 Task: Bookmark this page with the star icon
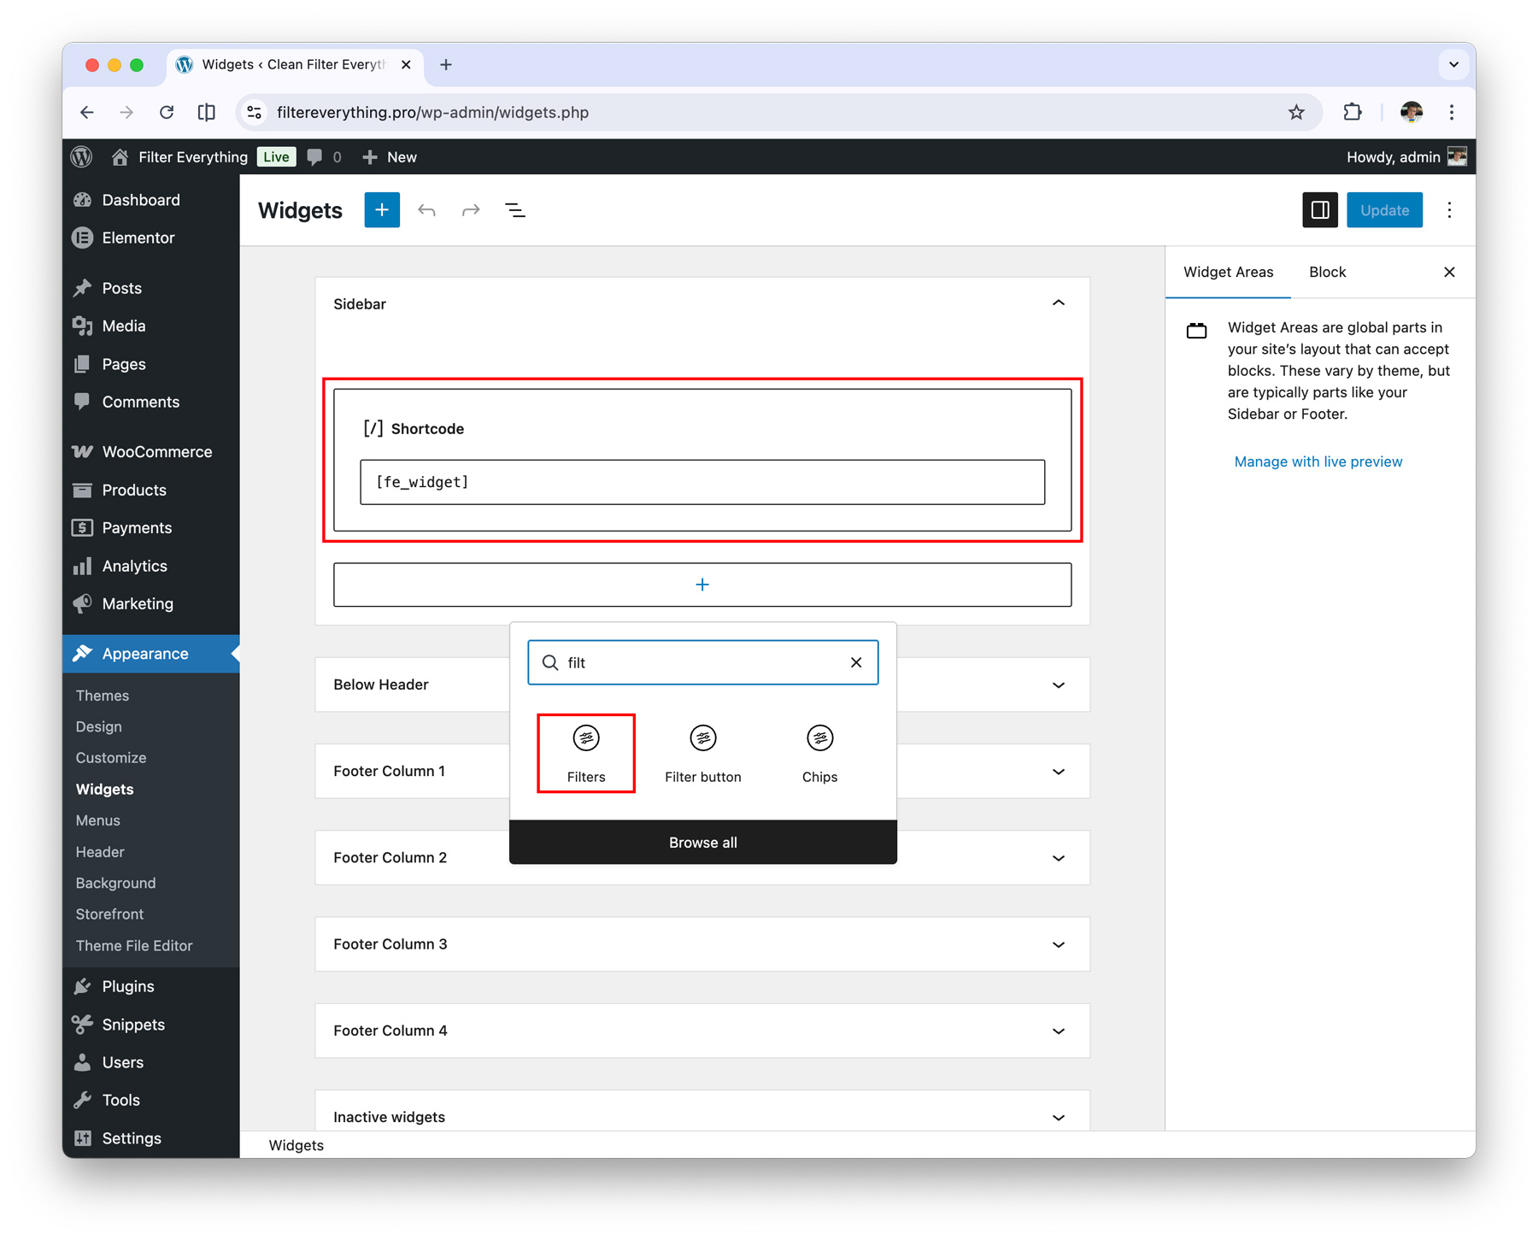1295,112
